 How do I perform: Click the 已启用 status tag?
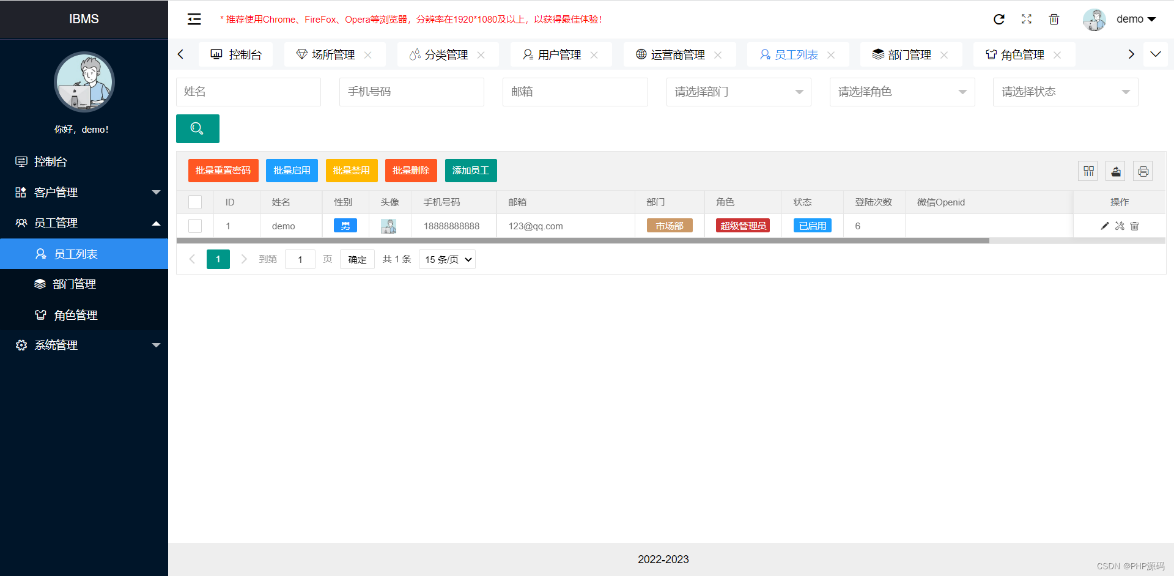coord(813,226)
